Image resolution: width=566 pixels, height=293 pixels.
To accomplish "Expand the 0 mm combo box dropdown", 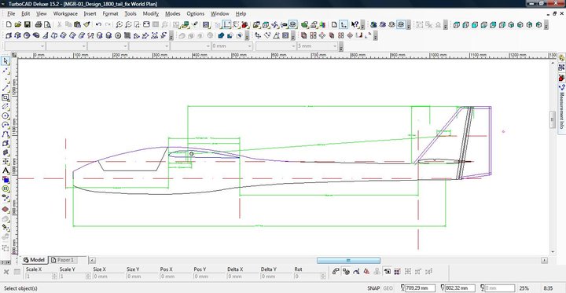I will tap(249, 46).
